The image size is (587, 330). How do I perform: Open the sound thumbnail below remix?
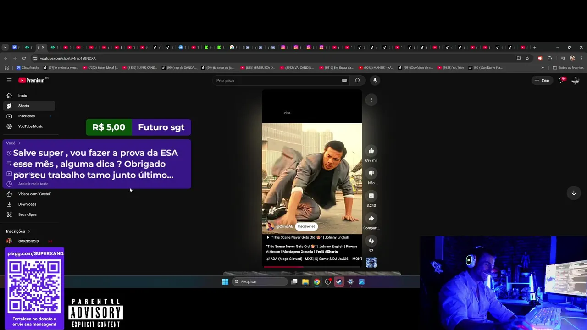coord(371,262)
